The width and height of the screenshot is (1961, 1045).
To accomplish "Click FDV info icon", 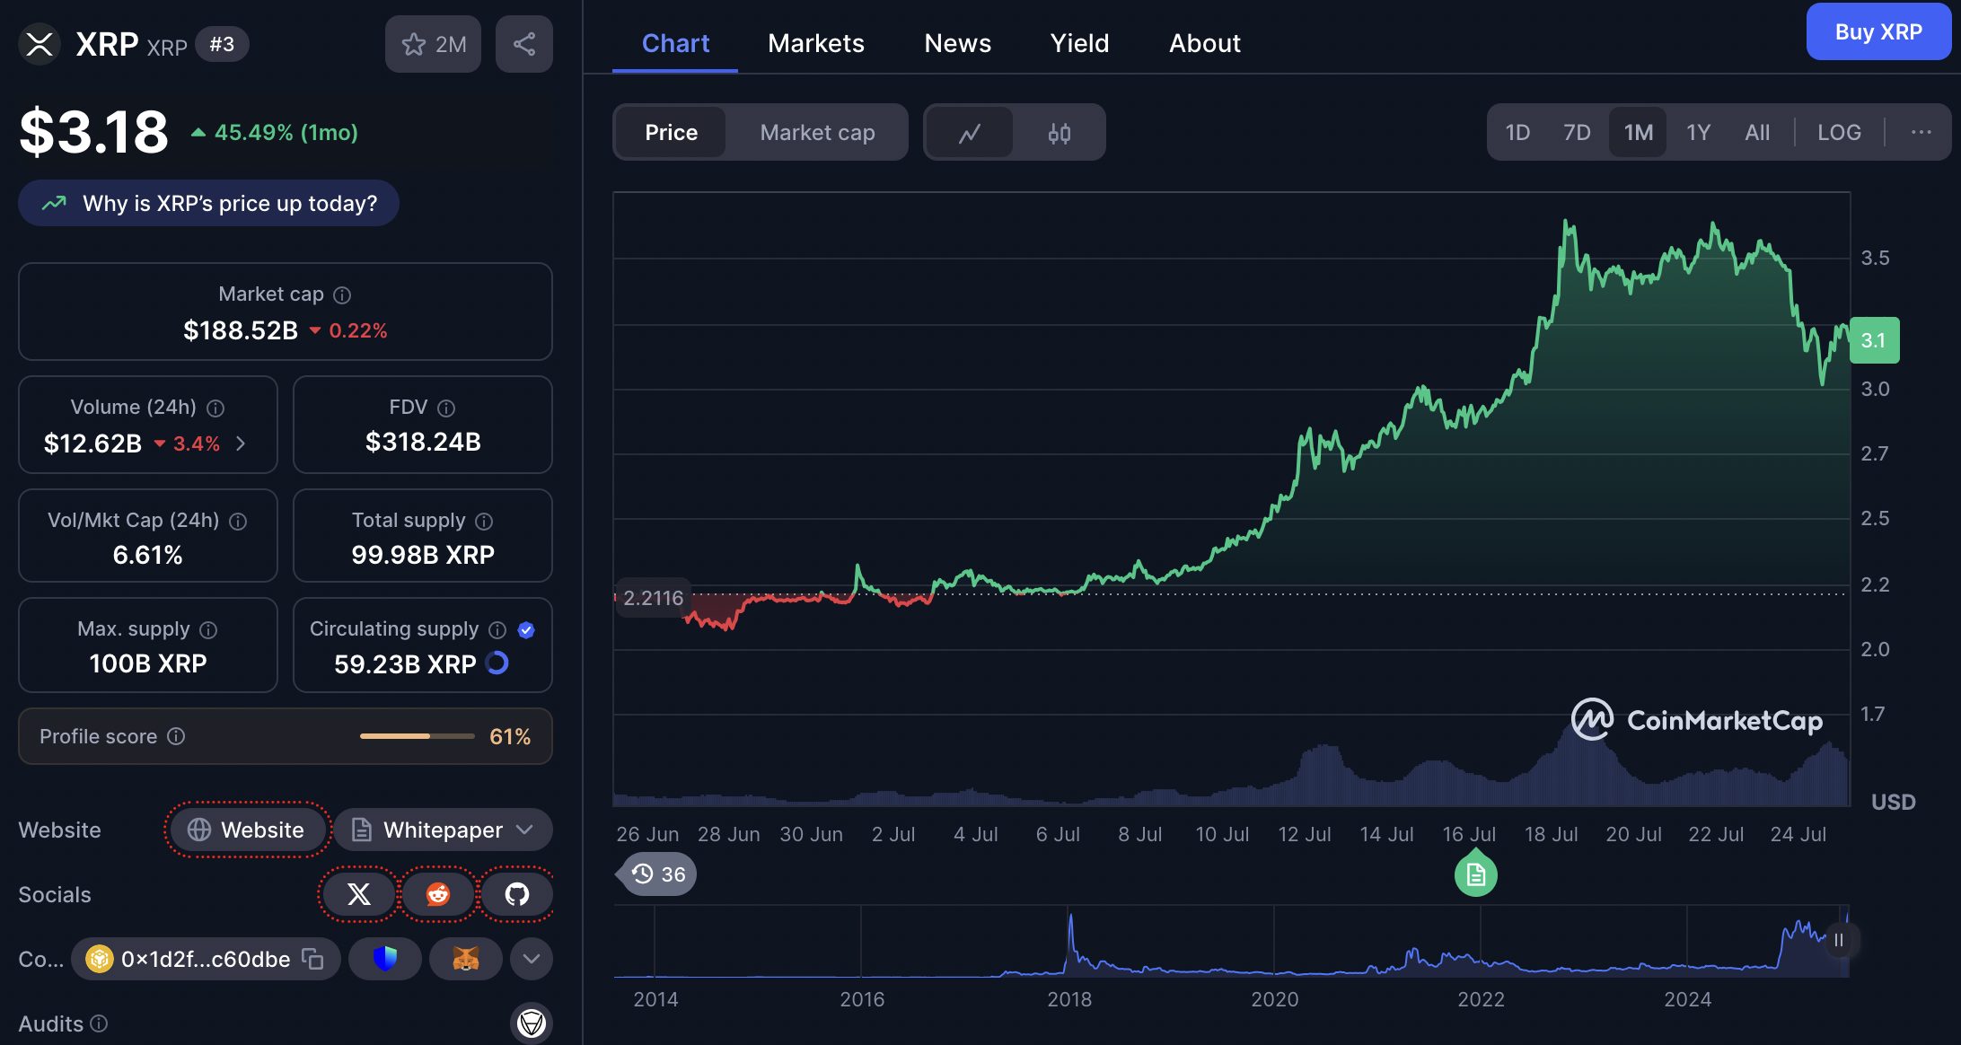I will (x=446, y=408).
